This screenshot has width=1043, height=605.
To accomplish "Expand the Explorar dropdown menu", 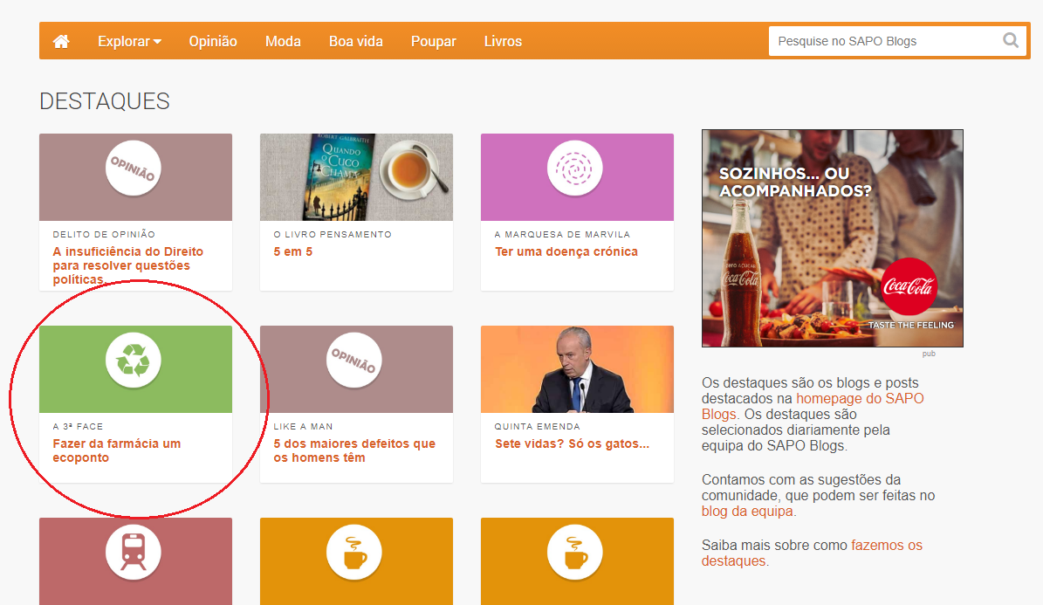I will coord(129,41).
